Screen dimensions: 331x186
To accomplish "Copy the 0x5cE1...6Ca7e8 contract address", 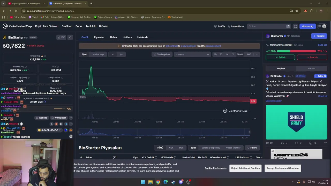I will (x=60, y=130).
